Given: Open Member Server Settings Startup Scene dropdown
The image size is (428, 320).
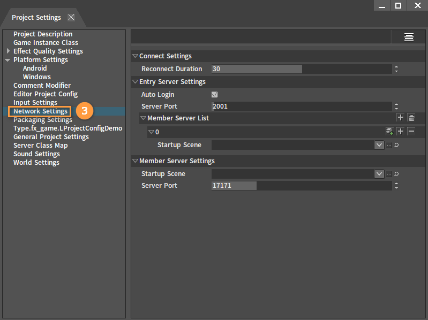Looking at the screenshot, I should tap(379, 173).
